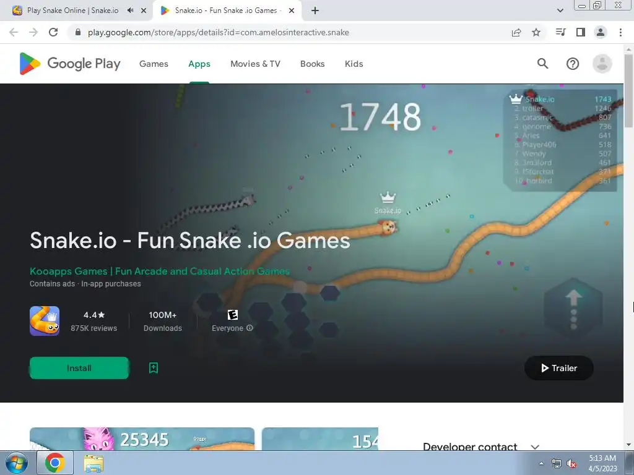Play the Snake.io trailer
The height and width of the screenshot is (475, 634).
click(559, 368)
